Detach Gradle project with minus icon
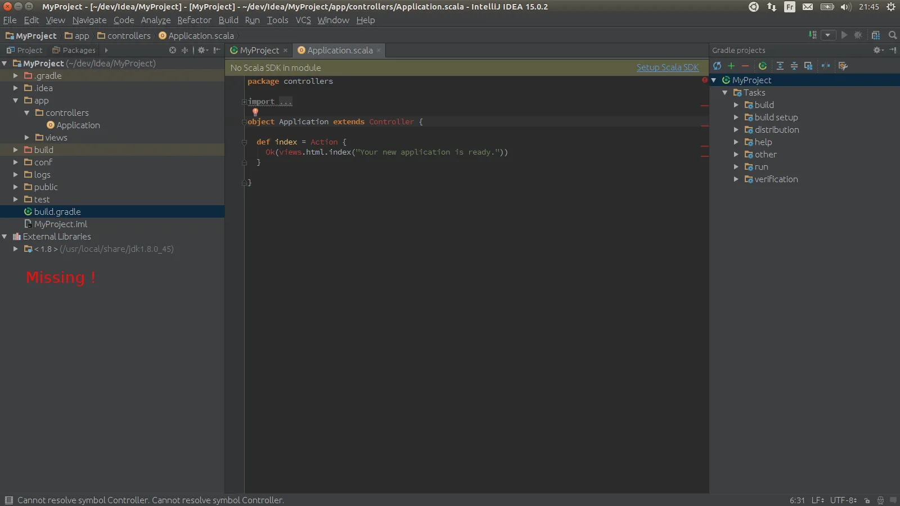Screen dimensions: 900x506 745,66
